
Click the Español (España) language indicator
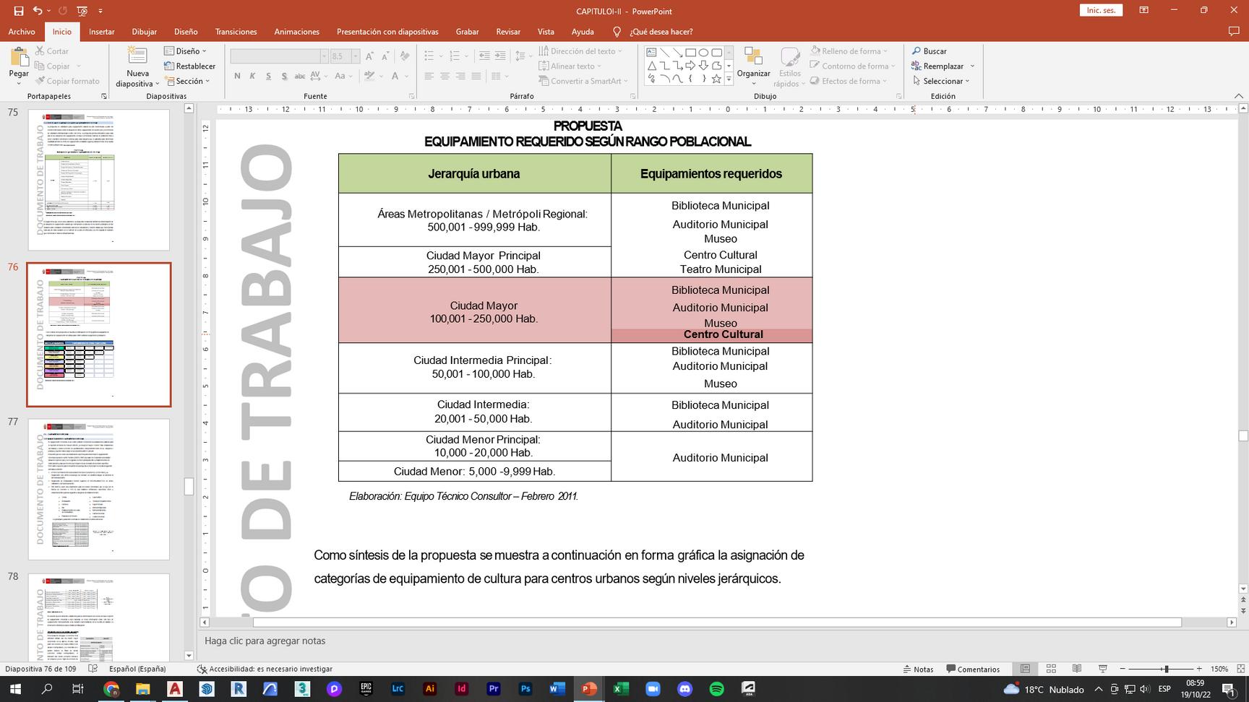(x=137, y=669)
